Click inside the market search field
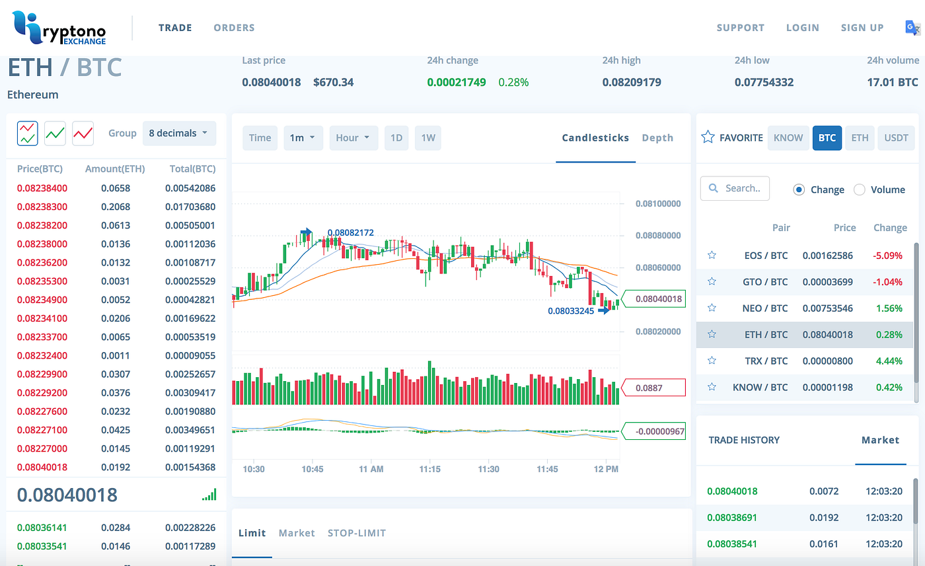This screenshot has width=925, height=566. pyautogui.click(x=740, y=188)
